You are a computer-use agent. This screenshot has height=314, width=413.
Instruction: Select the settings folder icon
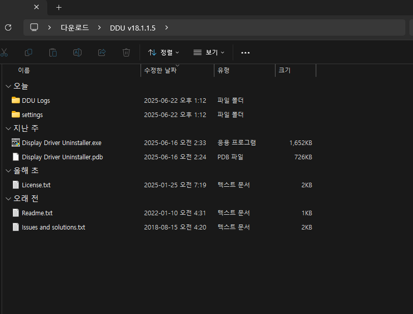[x=16, y=115]
